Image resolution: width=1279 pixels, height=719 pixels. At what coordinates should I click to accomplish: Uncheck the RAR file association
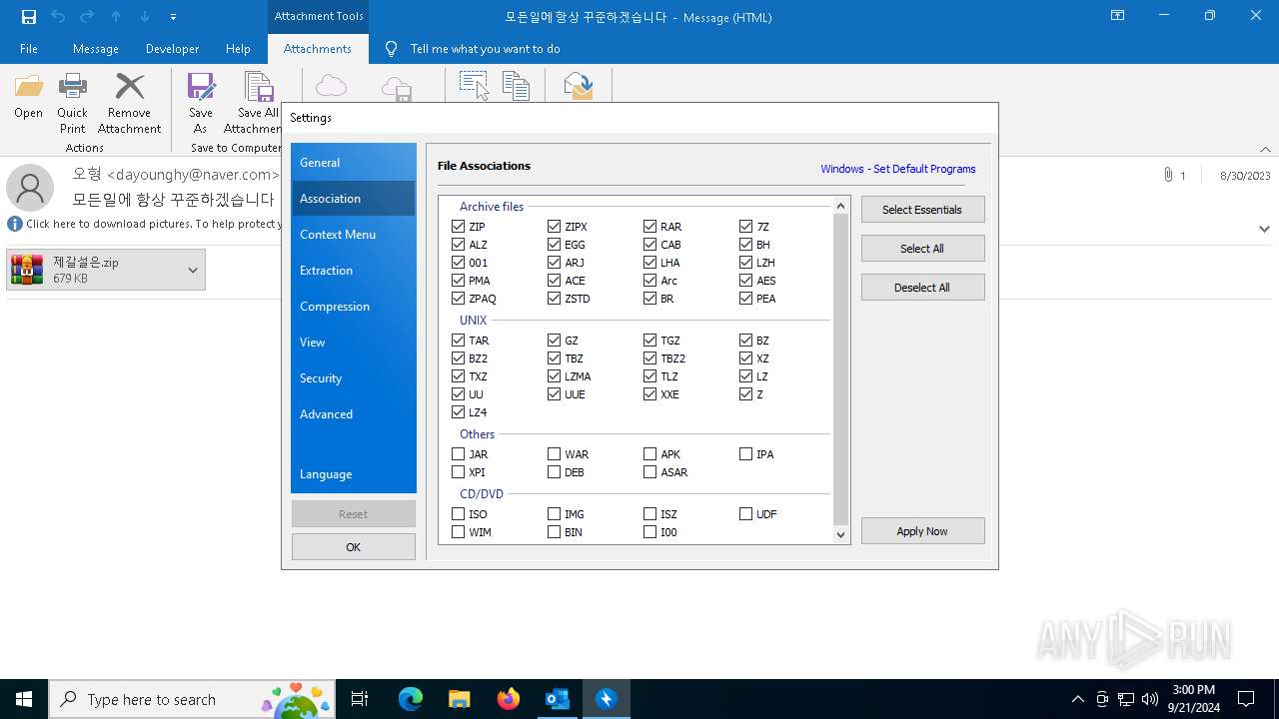click(x=650, y=227)
